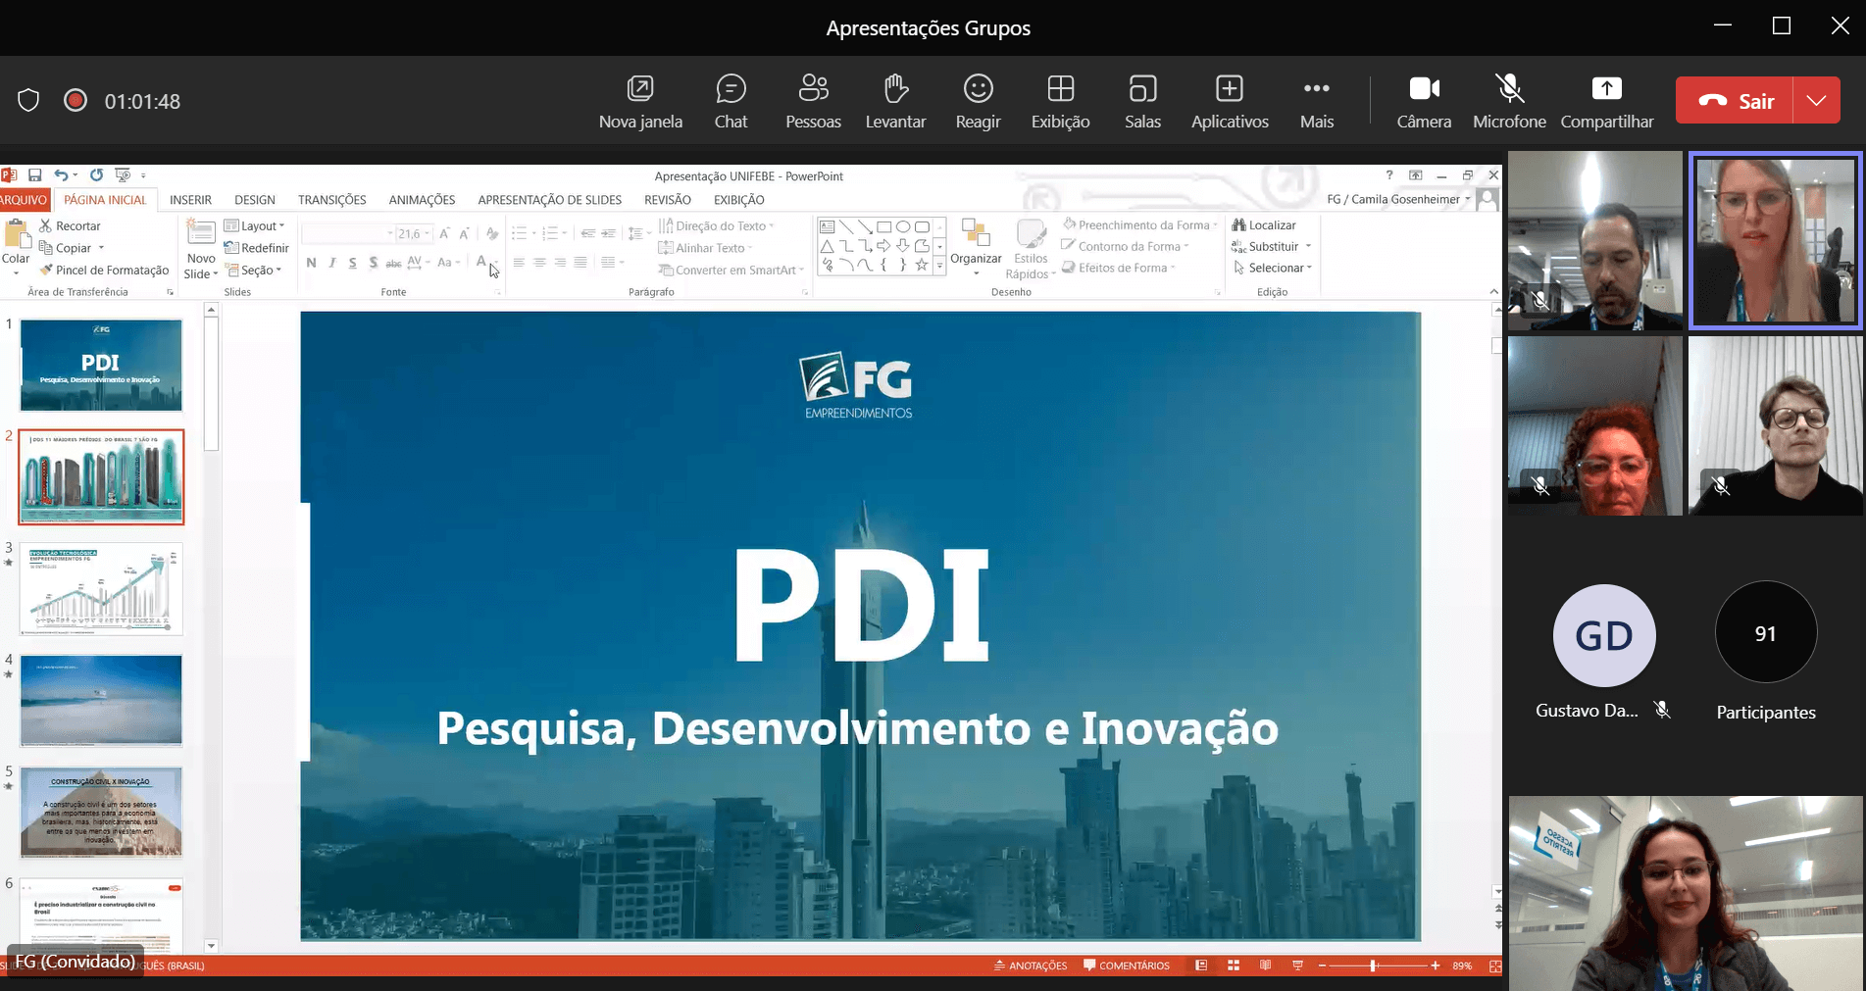Expand the Copiar dropdown arrow
The image size is (1866, 991).
101,248
